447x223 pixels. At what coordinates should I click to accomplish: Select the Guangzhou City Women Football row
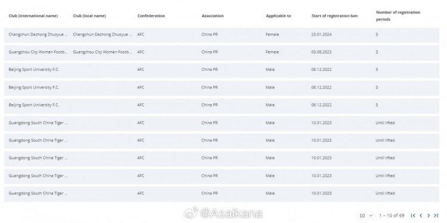[x=222, y=52]
